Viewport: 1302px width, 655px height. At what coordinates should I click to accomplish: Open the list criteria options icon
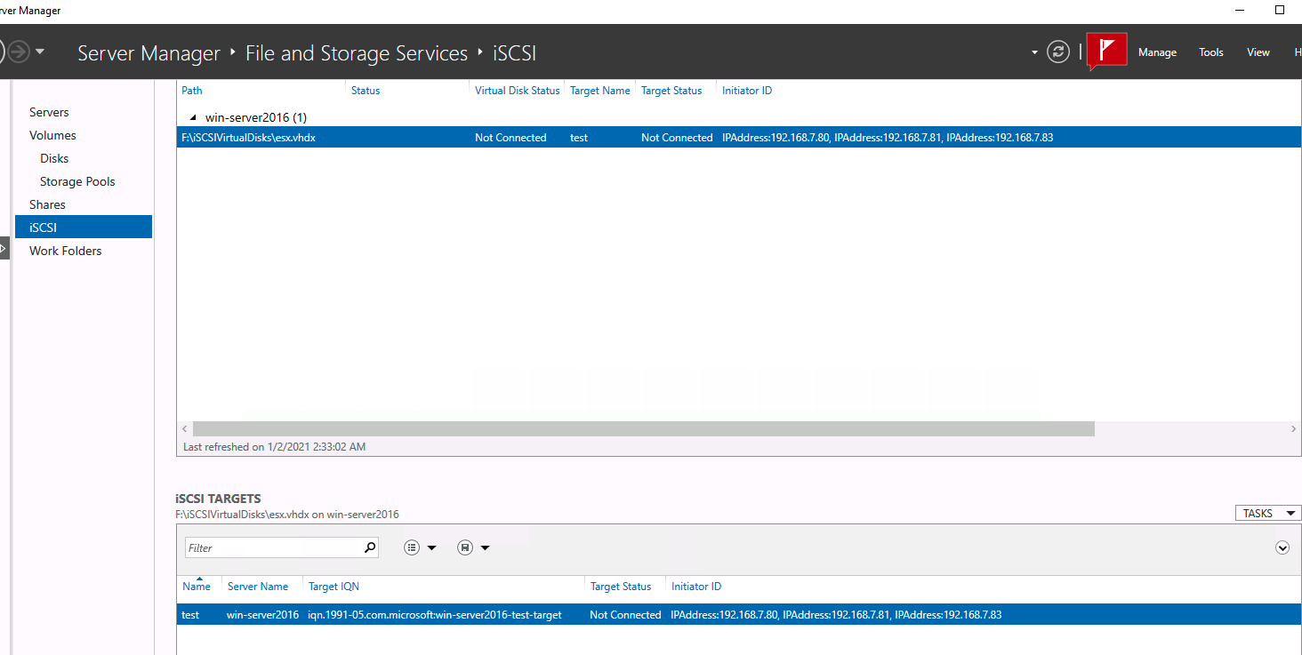coord(412,547)
